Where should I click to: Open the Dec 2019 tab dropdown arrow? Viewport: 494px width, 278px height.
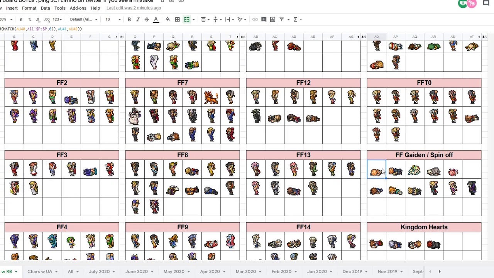coord(366,271)
